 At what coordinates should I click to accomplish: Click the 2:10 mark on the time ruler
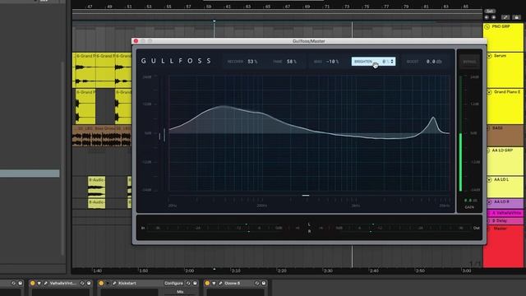(x=236, y=271)
